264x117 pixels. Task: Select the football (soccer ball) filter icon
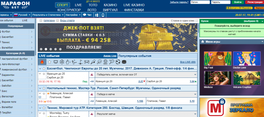(x=118, y=62)
